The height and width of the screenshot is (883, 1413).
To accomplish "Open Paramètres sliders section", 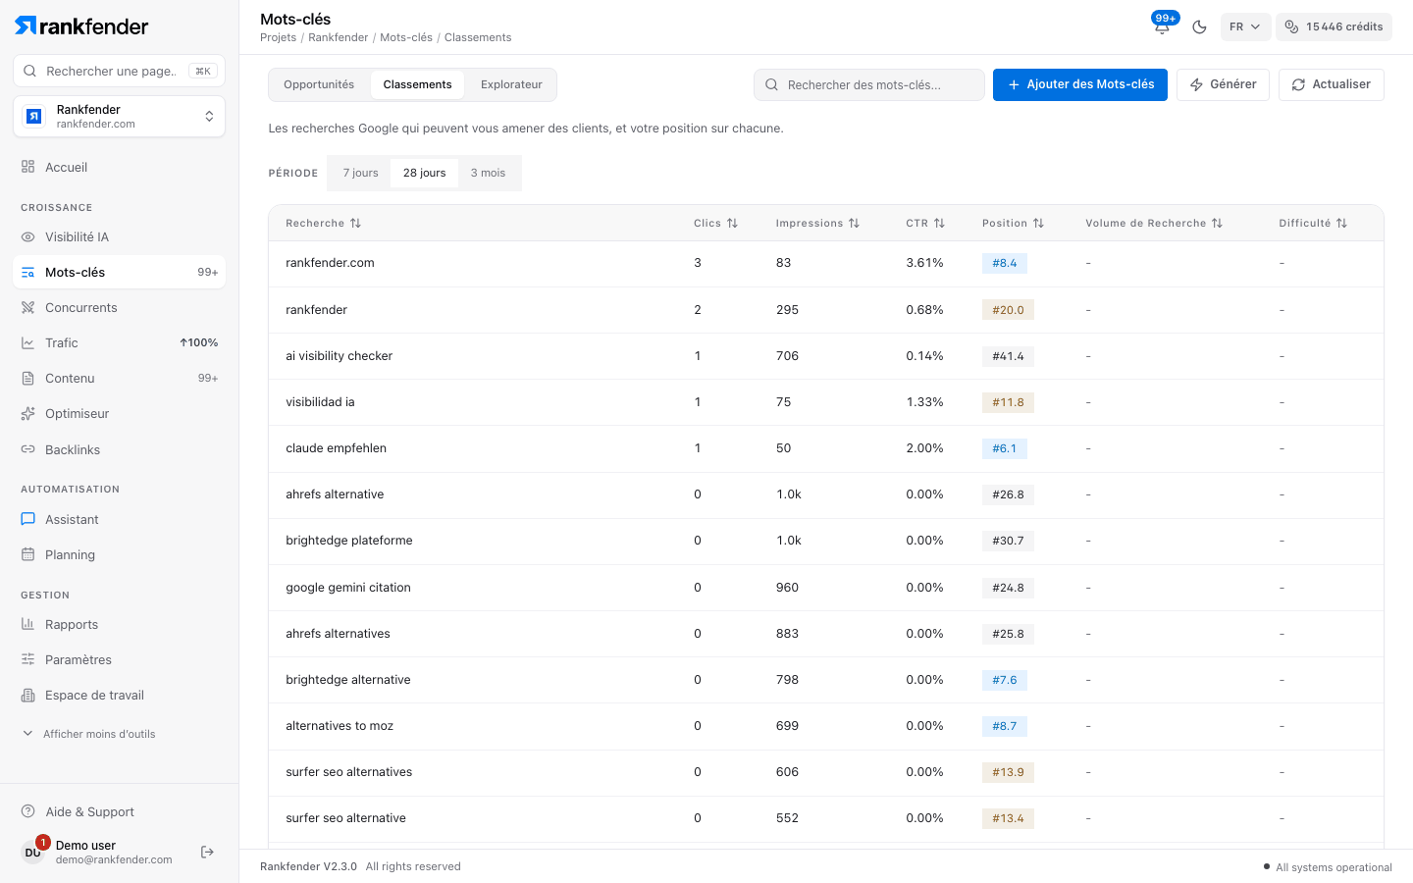I will 119,659.
